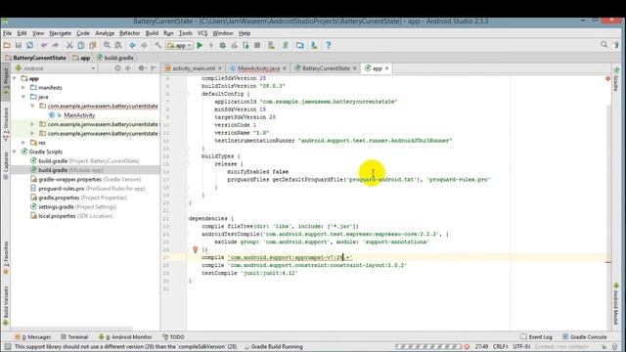Open the SDK Manager toolbar icon
The width and height of the screenshot is (626, 352).
tap(314, 46)
